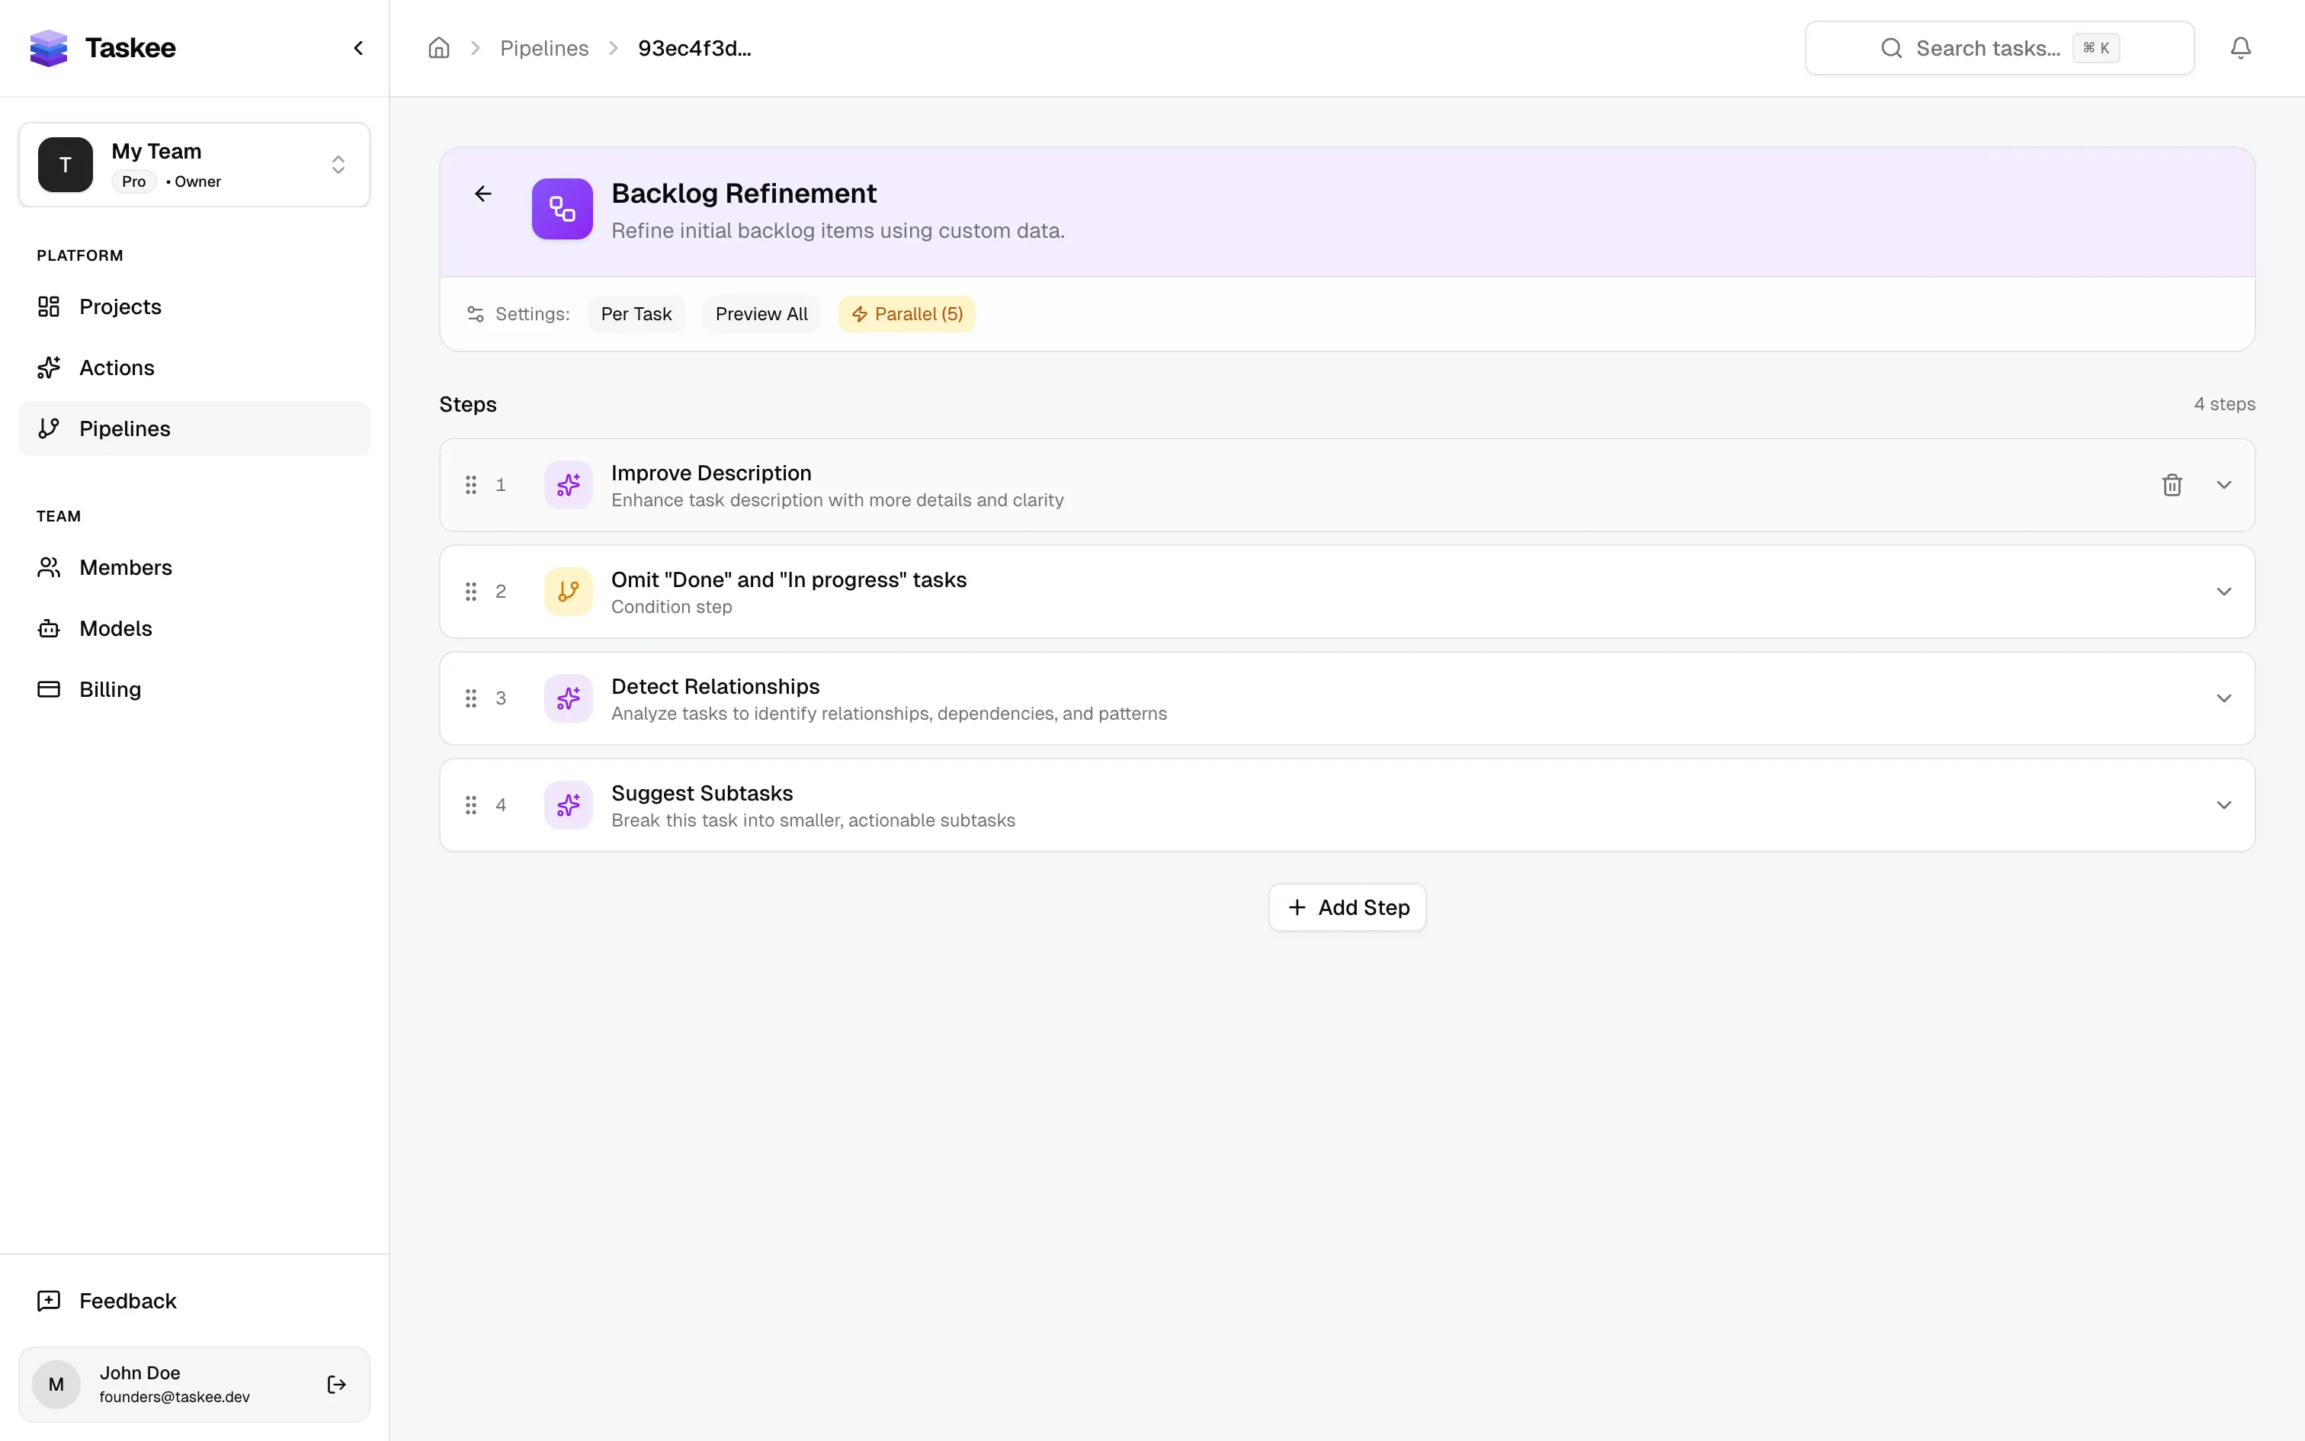Image resolution: width=2305 pixels, height=1441 pixels.
Task: Enable Preview All setting
Action: coord(760,313)
